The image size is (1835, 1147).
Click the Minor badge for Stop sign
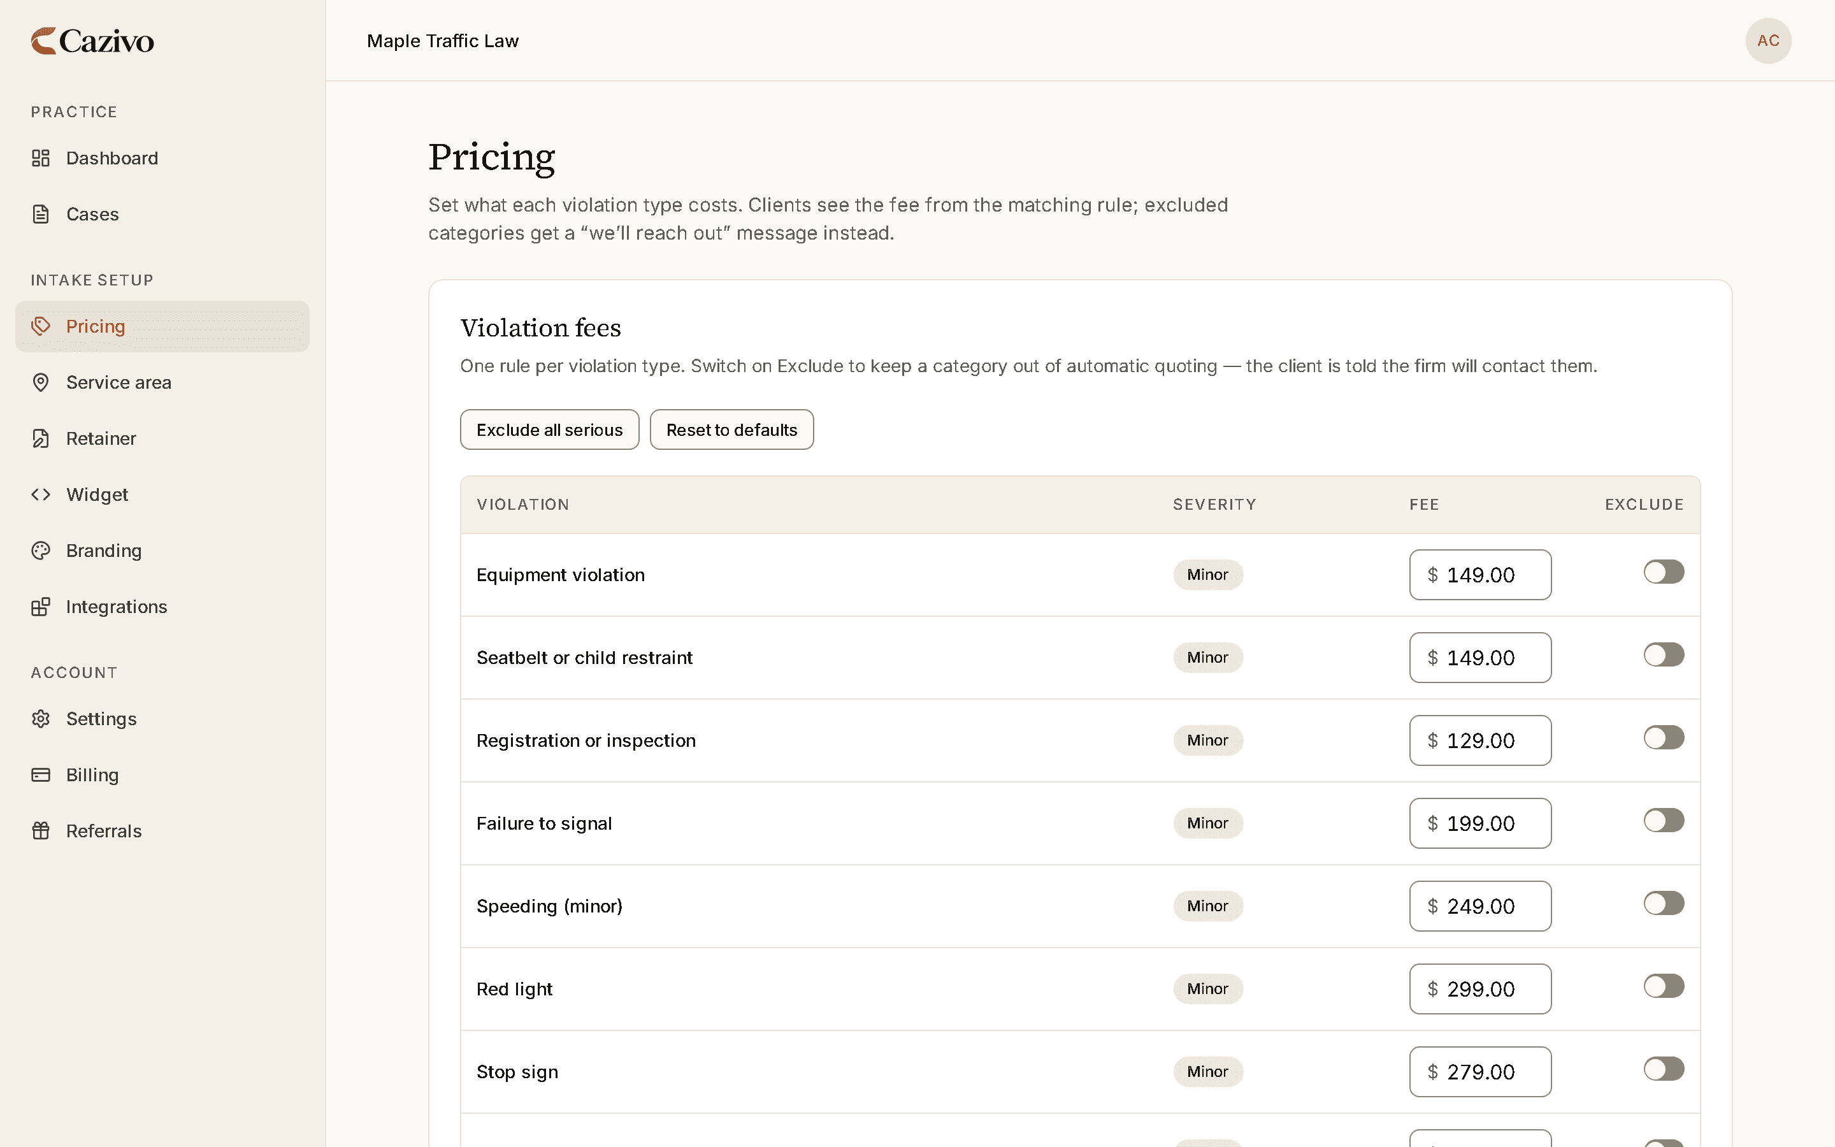pyautogui.click(x=1208, y=1072)
